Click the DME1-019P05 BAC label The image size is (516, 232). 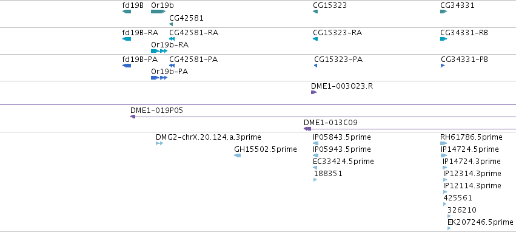point(156,111)
